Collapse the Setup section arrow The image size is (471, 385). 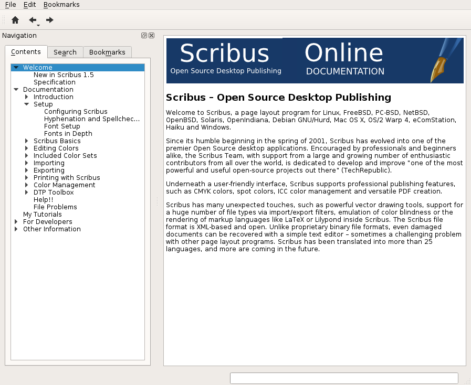point(27,104)
